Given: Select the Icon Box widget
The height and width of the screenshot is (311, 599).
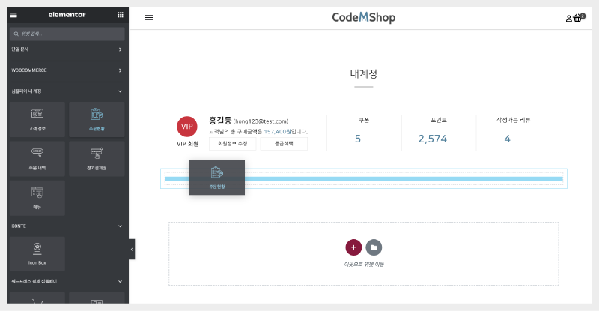Looking at the screenshot, I should [37, 254].
